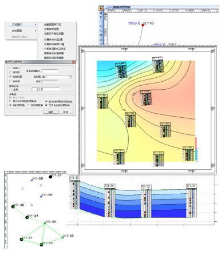Screen dimensions: 221x255
Task: Select the ellipse drawing tool
Action: pos(101,39)
